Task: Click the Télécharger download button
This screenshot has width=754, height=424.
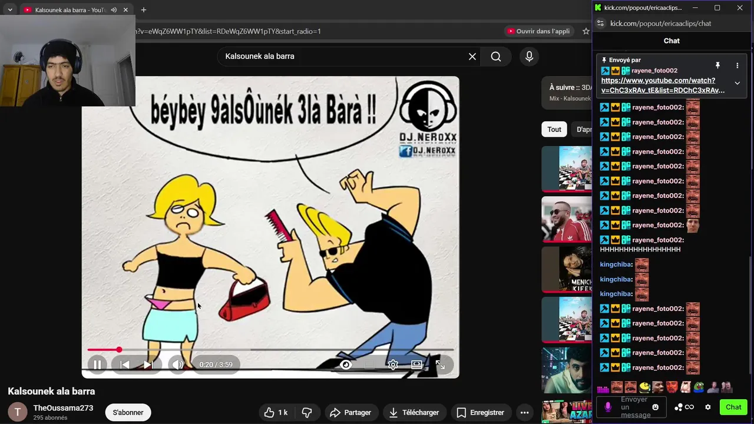Action: [414, 412]
